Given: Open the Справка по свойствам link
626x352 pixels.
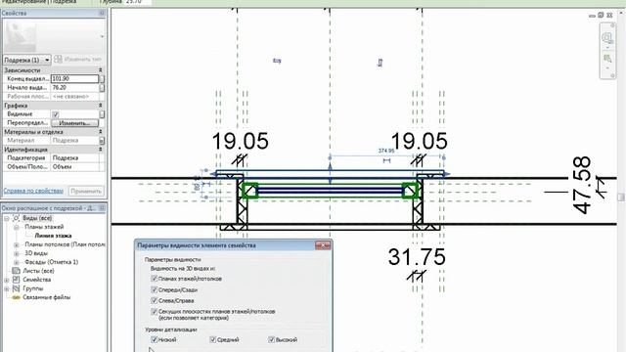Looking at the screenshot, I should (33, 191).
